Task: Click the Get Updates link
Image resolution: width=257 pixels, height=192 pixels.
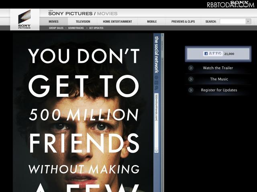Action: pos(96,28)
